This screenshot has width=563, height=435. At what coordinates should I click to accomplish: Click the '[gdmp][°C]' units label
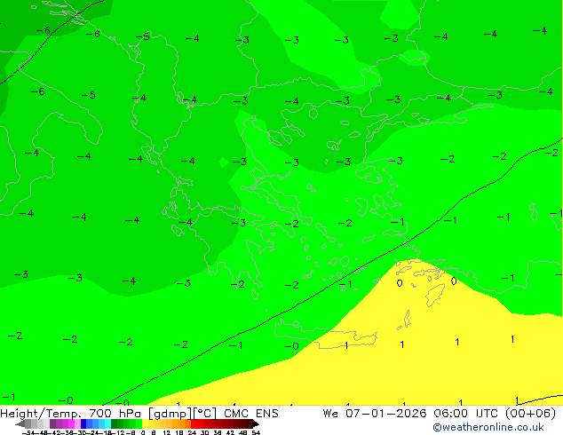coord(182,414)
